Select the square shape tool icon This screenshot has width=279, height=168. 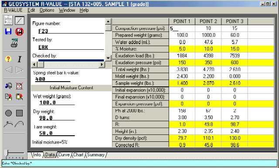(19, 113)
